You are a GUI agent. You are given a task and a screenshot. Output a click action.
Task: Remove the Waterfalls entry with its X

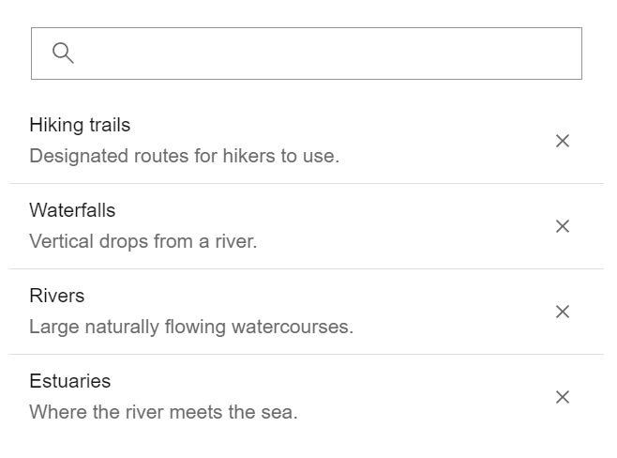click(563, 226)
